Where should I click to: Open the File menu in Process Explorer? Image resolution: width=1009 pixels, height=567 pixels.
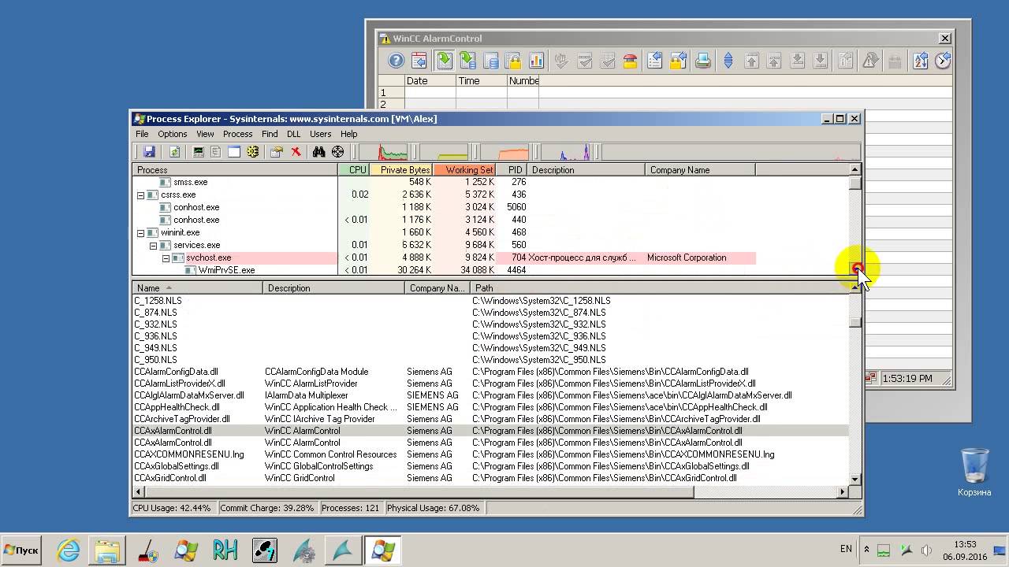(x=142, y=134)
